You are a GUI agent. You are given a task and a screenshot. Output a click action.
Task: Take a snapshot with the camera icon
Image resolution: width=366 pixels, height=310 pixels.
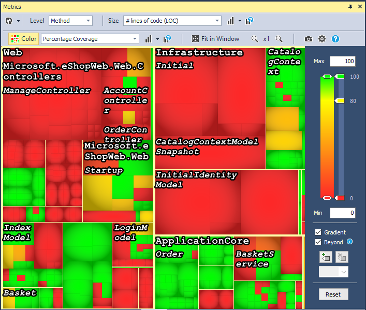coord(309,39)
